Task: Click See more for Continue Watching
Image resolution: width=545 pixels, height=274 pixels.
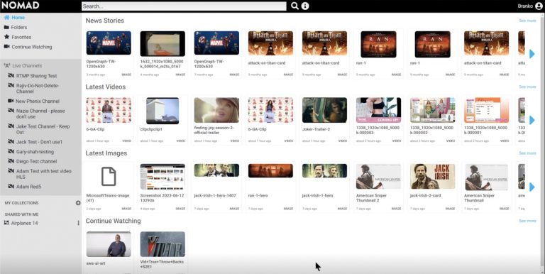Action: (x=527, y=221)
